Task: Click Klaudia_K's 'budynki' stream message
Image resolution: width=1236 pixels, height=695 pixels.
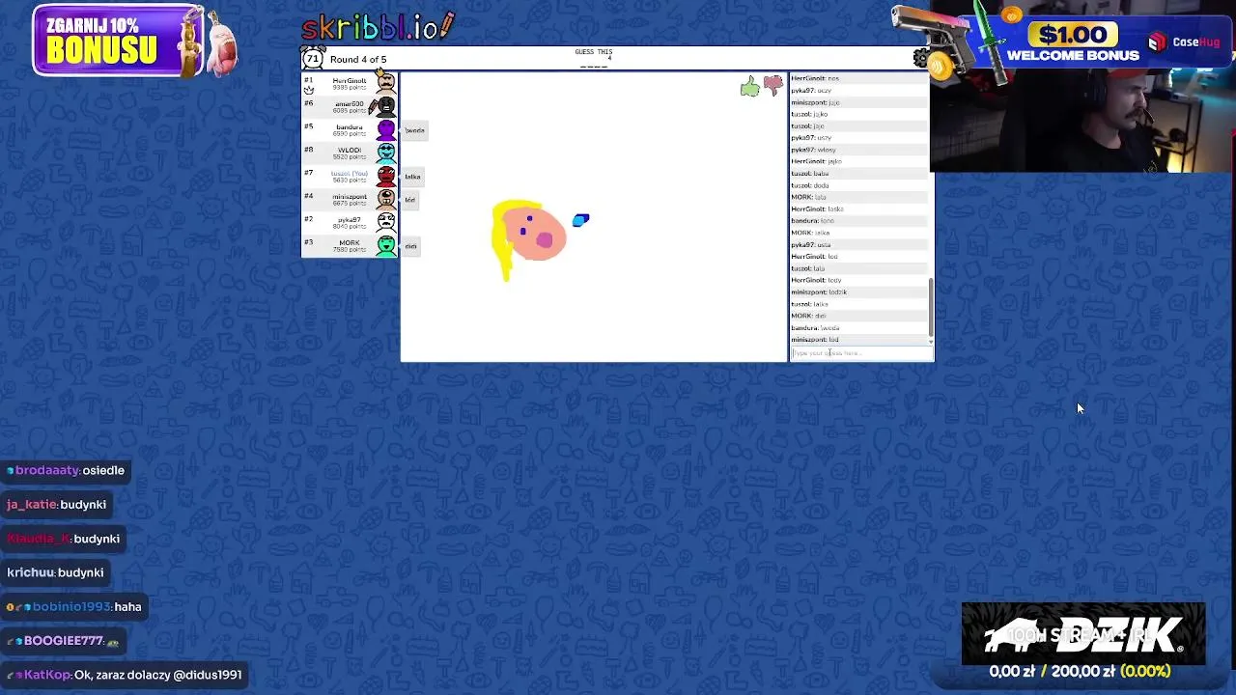Action: [x=64, y=539]
